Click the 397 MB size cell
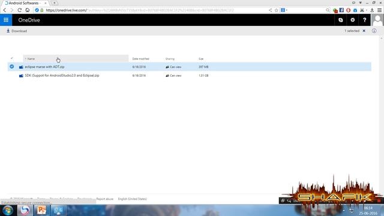This screenshot has width=384, height=216. click(x=203, y=67)
